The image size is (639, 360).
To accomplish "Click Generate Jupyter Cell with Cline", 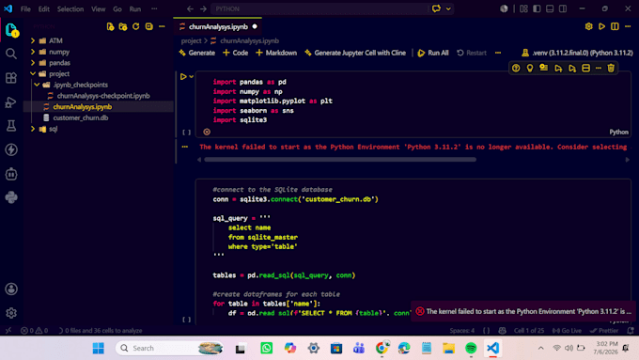I will [355, 53].
